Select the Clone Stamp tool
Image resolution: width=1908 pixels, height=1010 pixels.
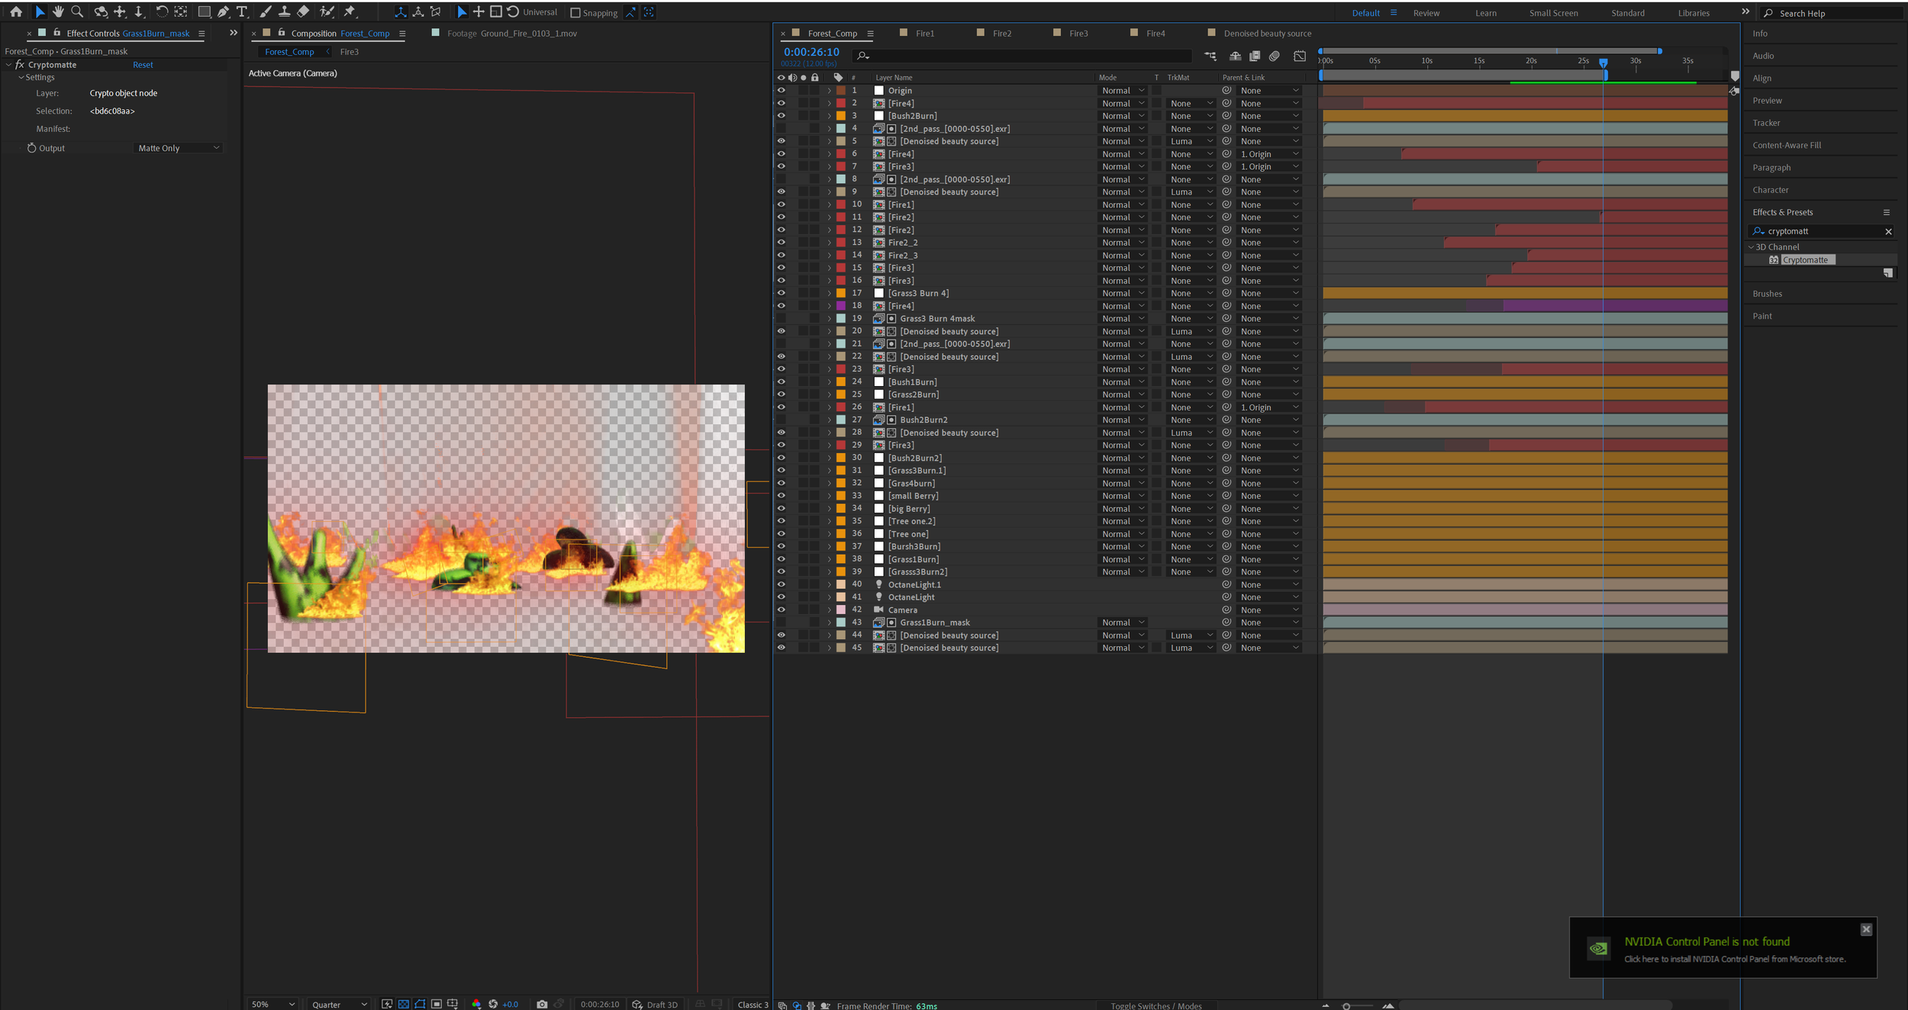[284, 11]
